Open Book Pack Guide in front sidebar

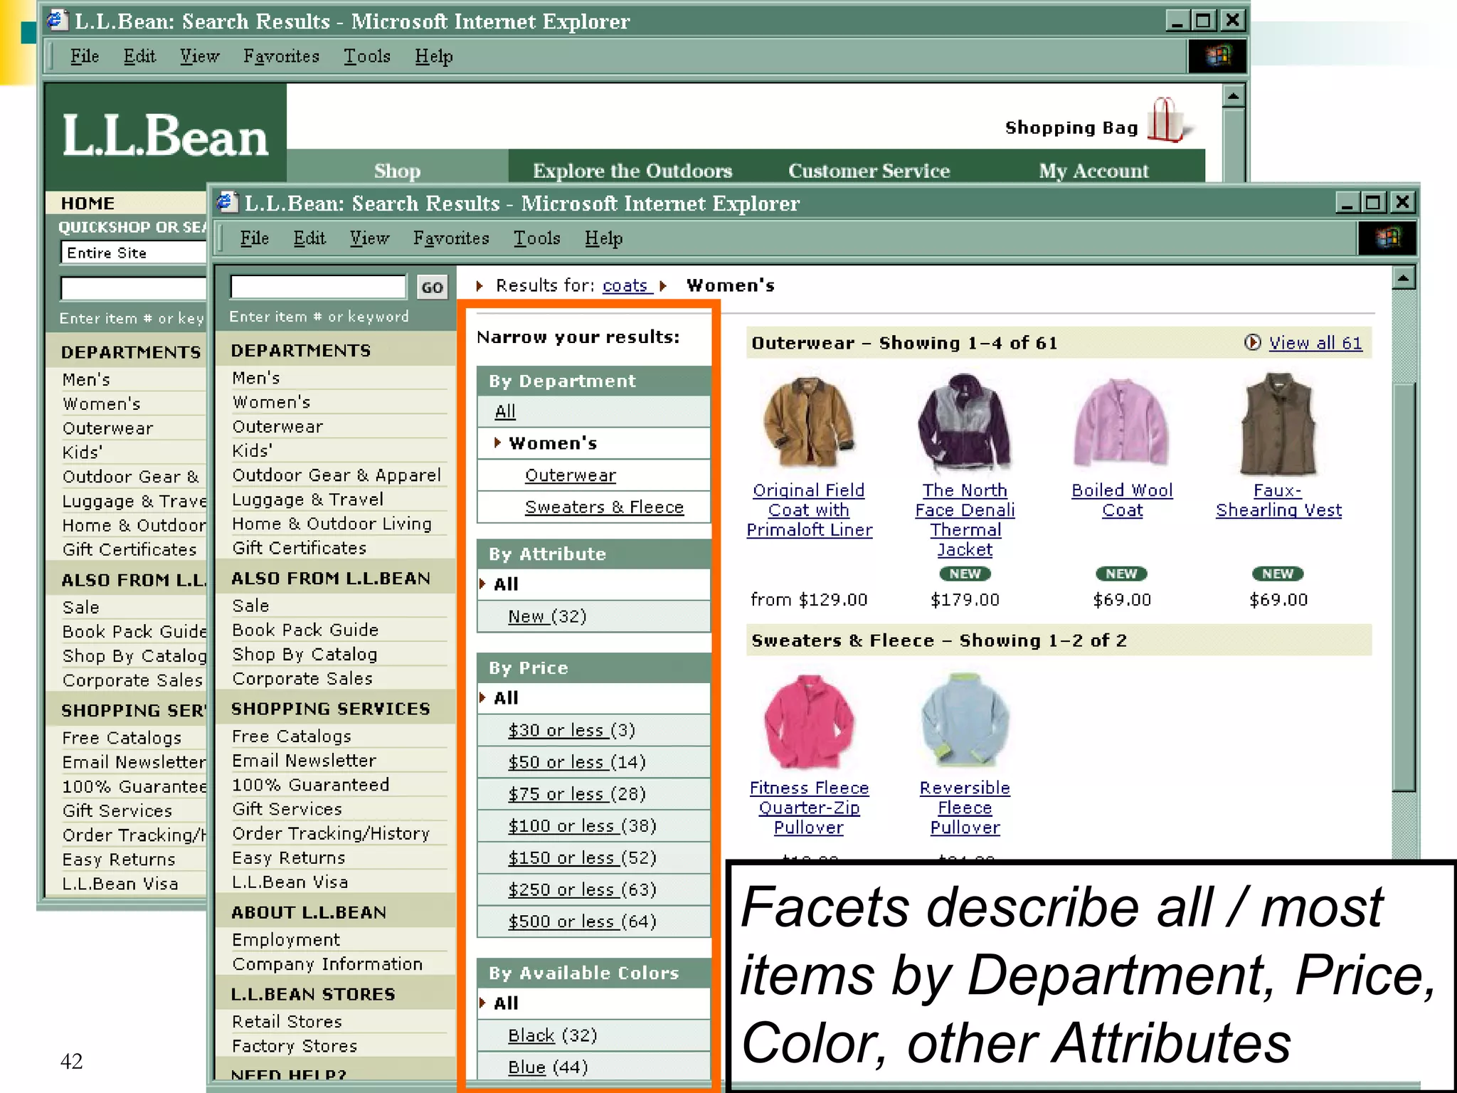pos(305,630)
